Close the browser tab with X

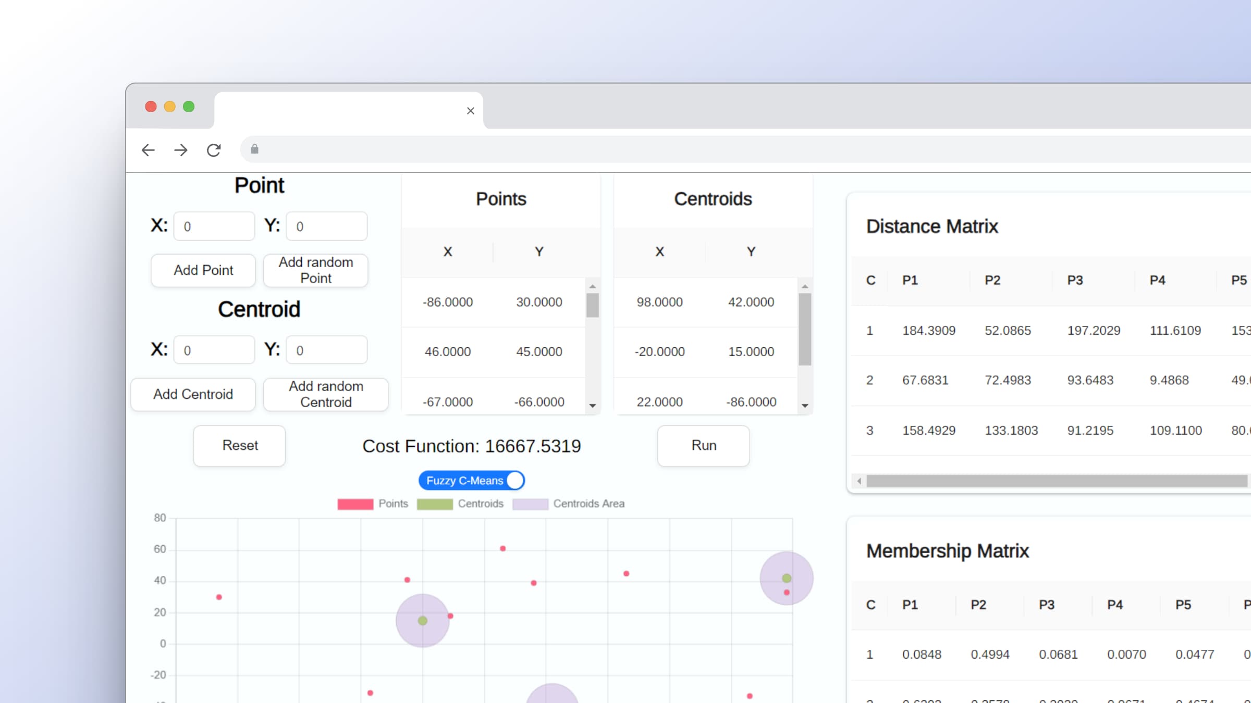[x=470, y=111]
